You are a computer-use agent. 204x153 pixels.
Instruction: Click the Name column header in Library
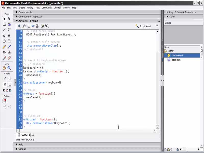tap(167, 47)
